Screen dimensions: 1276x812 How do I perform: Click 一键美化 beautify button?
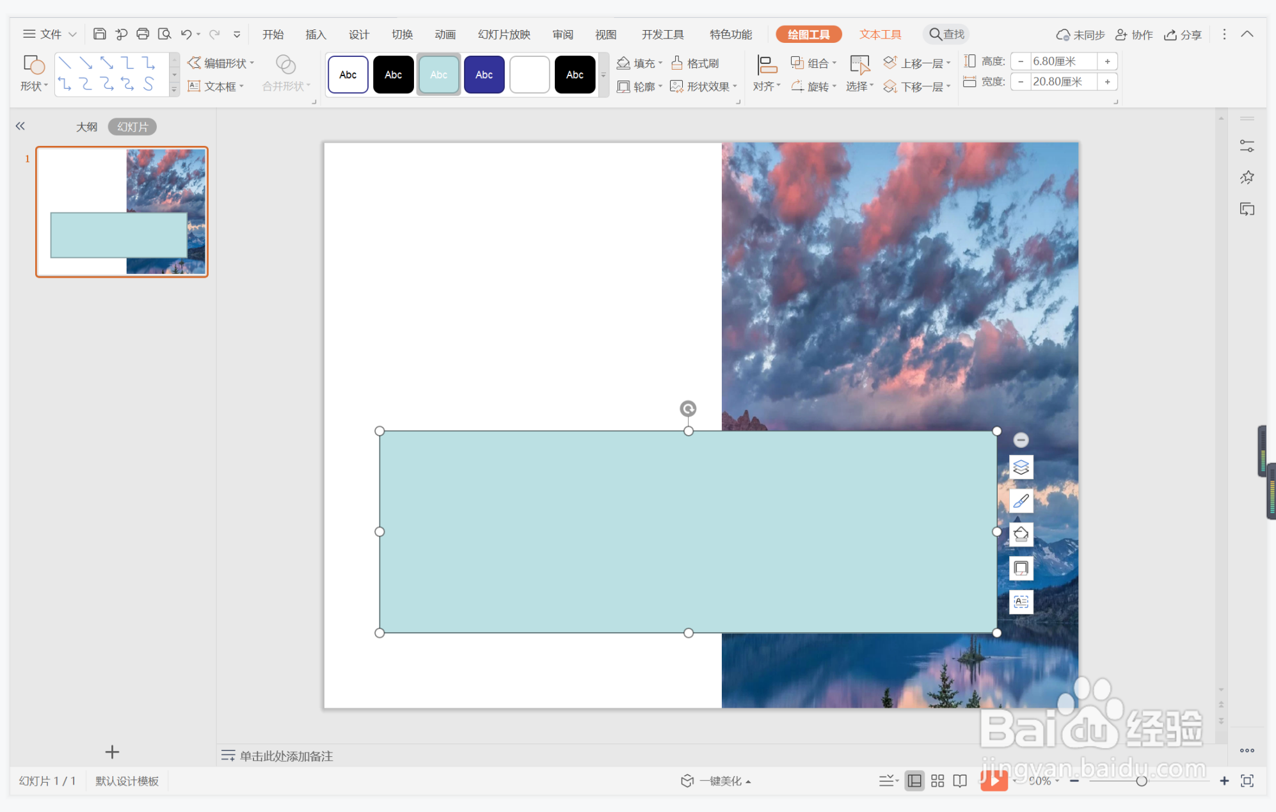[x=715, y=781]
